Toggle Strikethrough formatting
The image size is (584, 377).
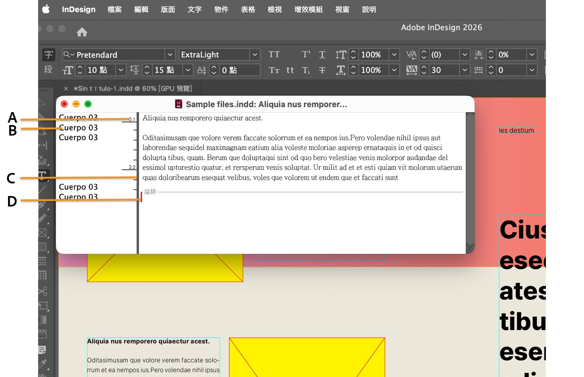(x=322, y=70)
